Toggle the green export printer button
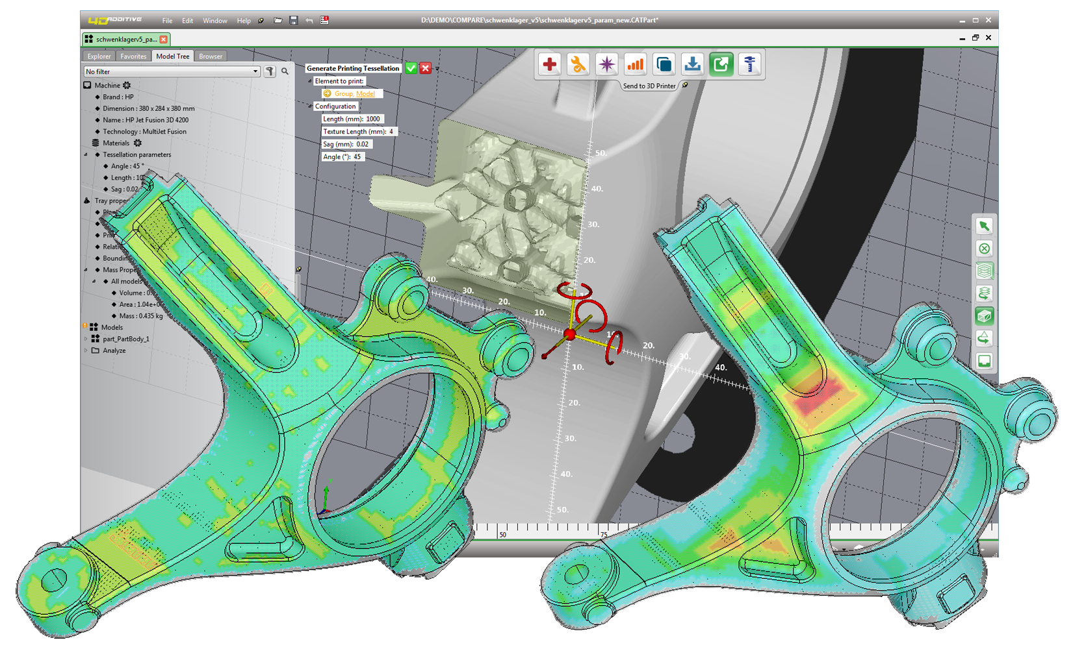 click(x=721, y=64)
